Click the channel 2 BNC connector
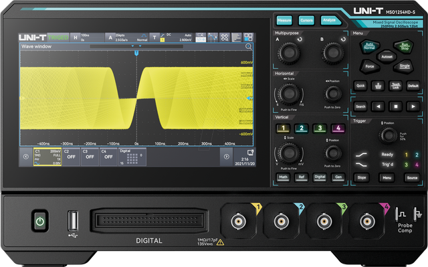This screenshot has height=267, width=428. (x=281, y=221)
